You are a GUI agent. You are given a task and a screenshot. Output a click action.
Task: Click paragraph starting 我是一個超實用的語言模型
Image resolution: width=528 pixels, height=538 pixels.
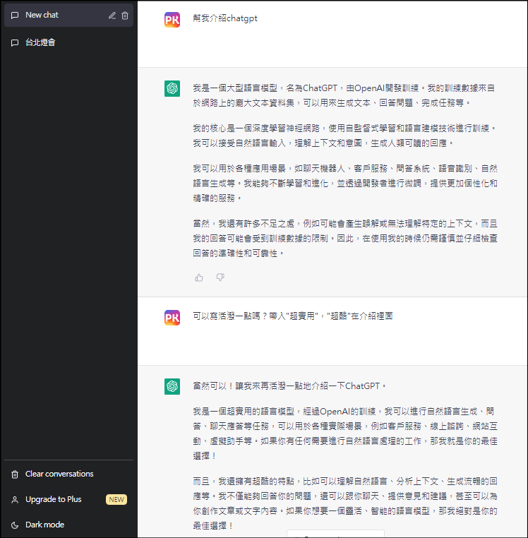(345, 434)
